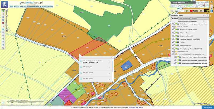The width and height of the screenshot is (214, 109).
Task: Check the Państwowy Rejestr Granic checkbox
Action: [174, 30]
